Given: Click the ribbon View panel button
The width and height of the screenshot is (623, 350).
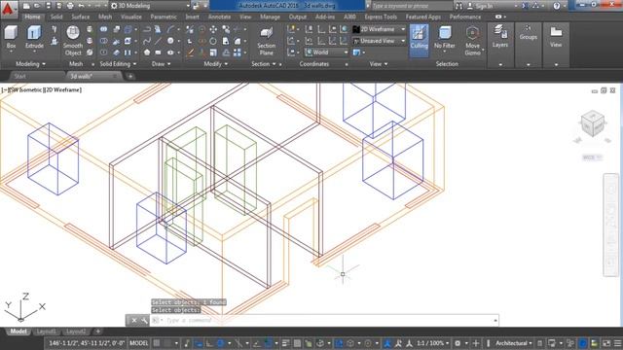Looking at the screenshot, I should point(556,37).
